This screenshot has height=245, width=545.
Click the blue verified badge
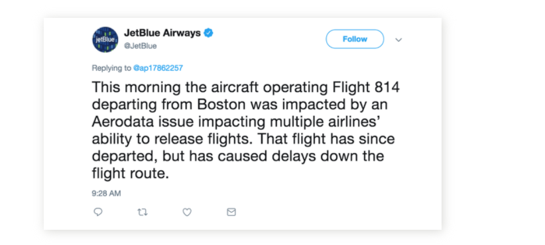pos(208,33)
